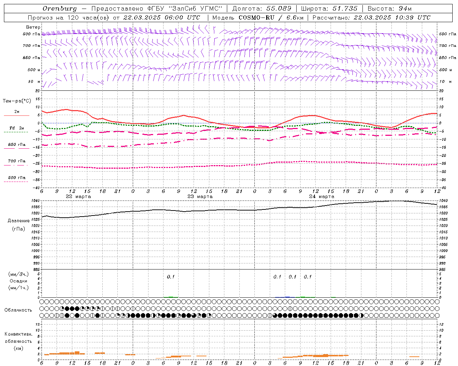Screen dimensions: 458x366
Task: Select the ФГБУ "ЗапСиб УГМС" provider text
Action: pyautogui.click(x=185, y=9)
